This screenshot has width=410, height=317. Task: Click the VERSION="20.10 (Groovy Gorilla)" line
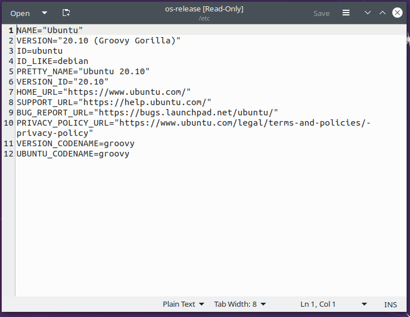point(99,41)
